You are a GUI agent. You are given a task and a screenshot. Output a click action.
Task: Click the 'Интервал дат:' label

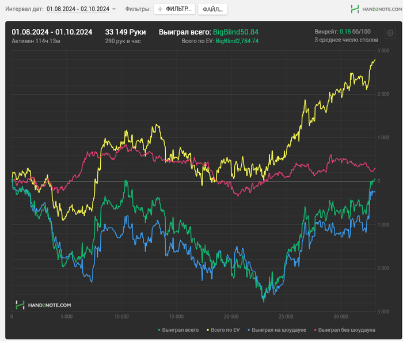coord(24,9)
